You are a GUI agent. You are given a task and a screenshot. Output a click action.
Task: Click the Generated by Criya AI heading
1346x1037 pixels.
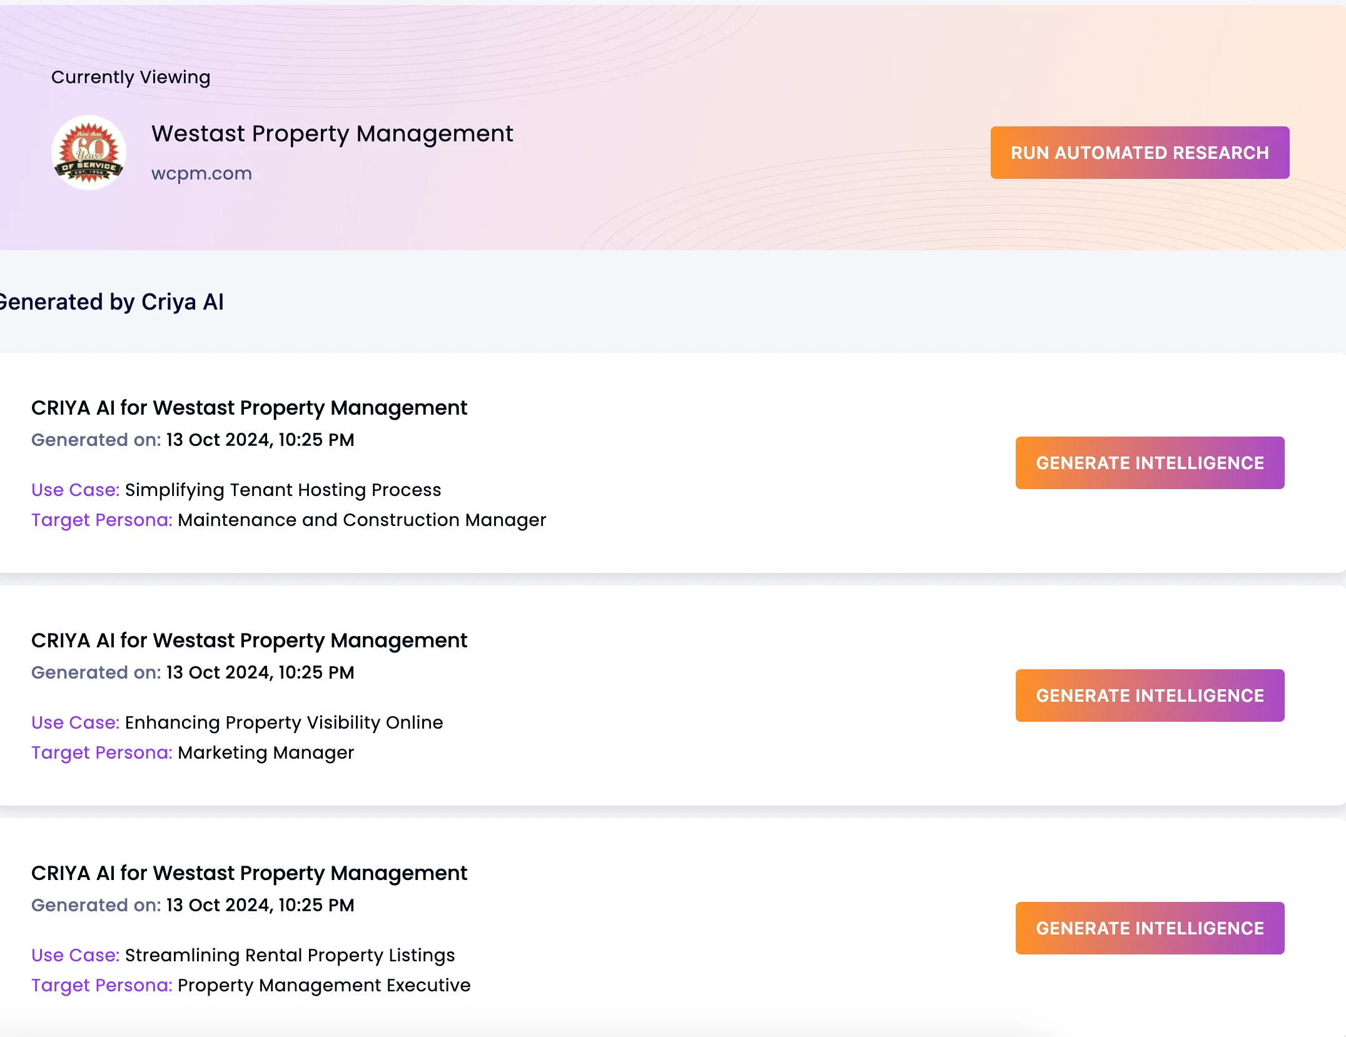coord(111,302)
